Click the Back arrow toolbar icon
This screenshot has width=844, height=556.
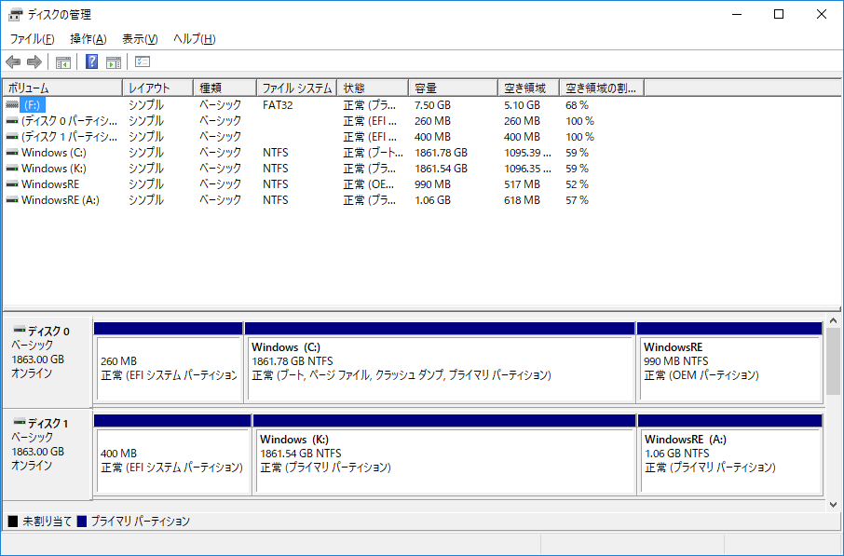coord(13,62)
